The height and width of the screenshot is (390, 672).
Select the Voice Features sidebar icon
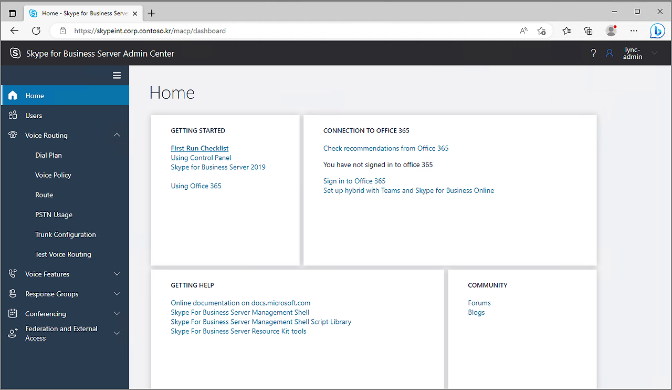[x=12, y=273]
